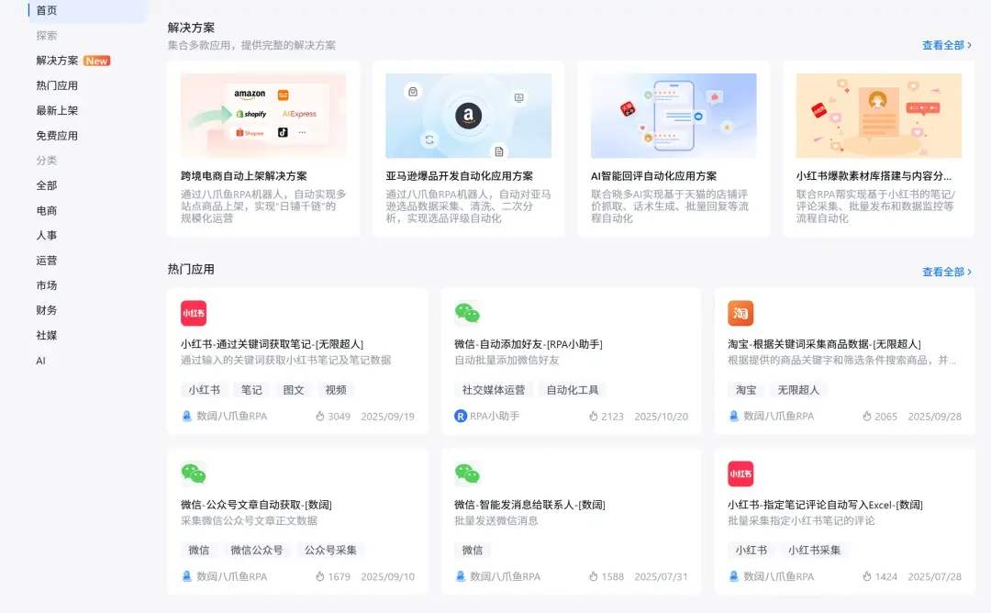Click the 小红书 icon on 指定笔记评论自动写入Excel card
This screenshot has width=991, height=613.
[740, 474]
